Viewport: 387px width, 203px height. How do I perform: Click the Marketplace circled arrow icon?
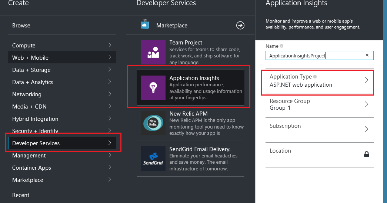click(240, 25)
